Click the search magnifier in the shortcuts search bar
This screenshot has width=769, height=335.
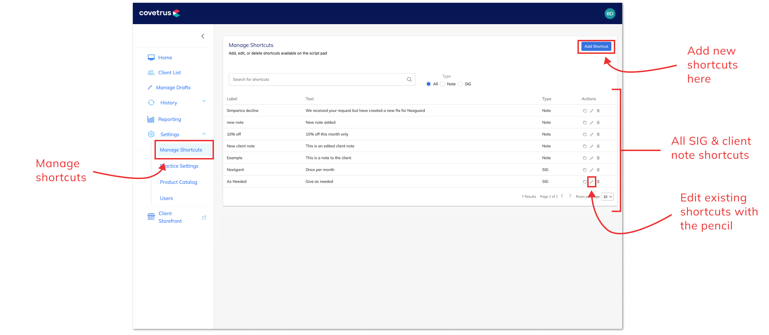pyautogui.click(x=409, y=79)
